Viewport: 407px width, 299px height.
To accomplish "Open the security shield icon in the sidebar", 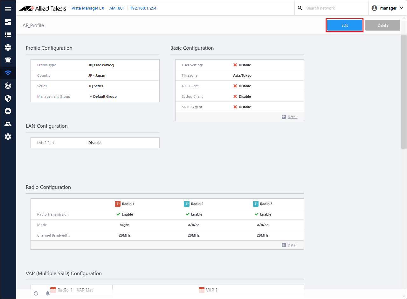I will pos(8,98).
